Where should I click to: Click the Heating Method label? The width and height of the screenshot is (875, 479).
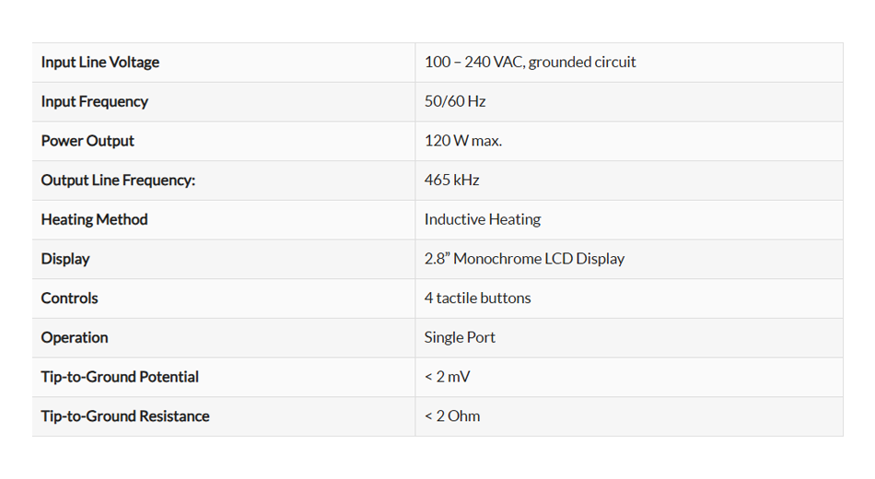94,219
